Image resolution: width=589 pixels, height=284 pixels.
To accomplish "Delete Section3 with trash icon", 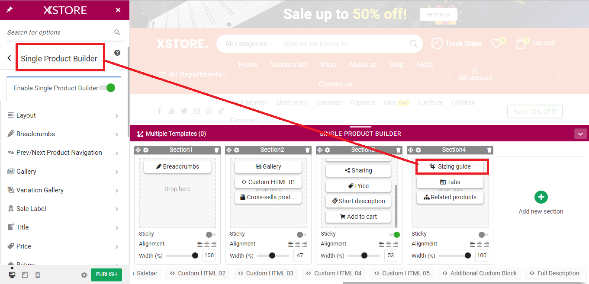I will click(x=399, y=150).
